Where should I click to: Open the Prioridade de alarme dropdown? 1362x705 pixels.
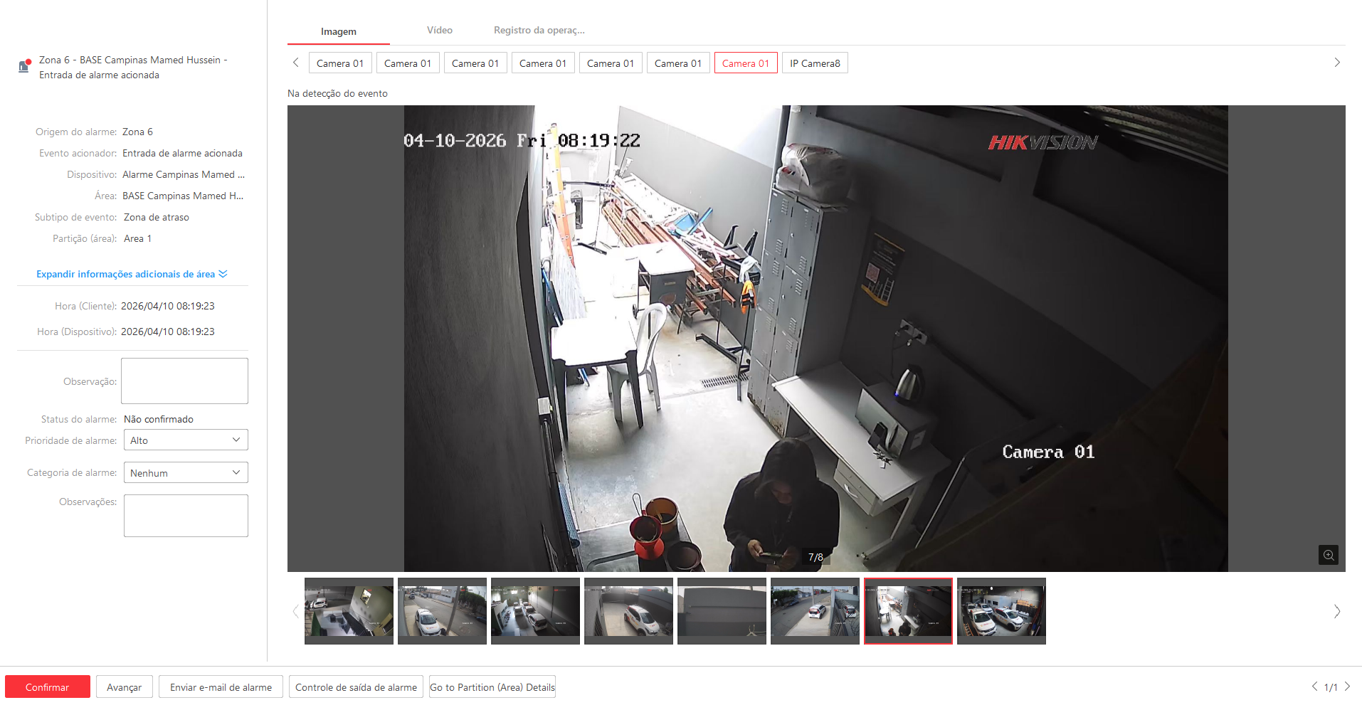tap(186, 440)
